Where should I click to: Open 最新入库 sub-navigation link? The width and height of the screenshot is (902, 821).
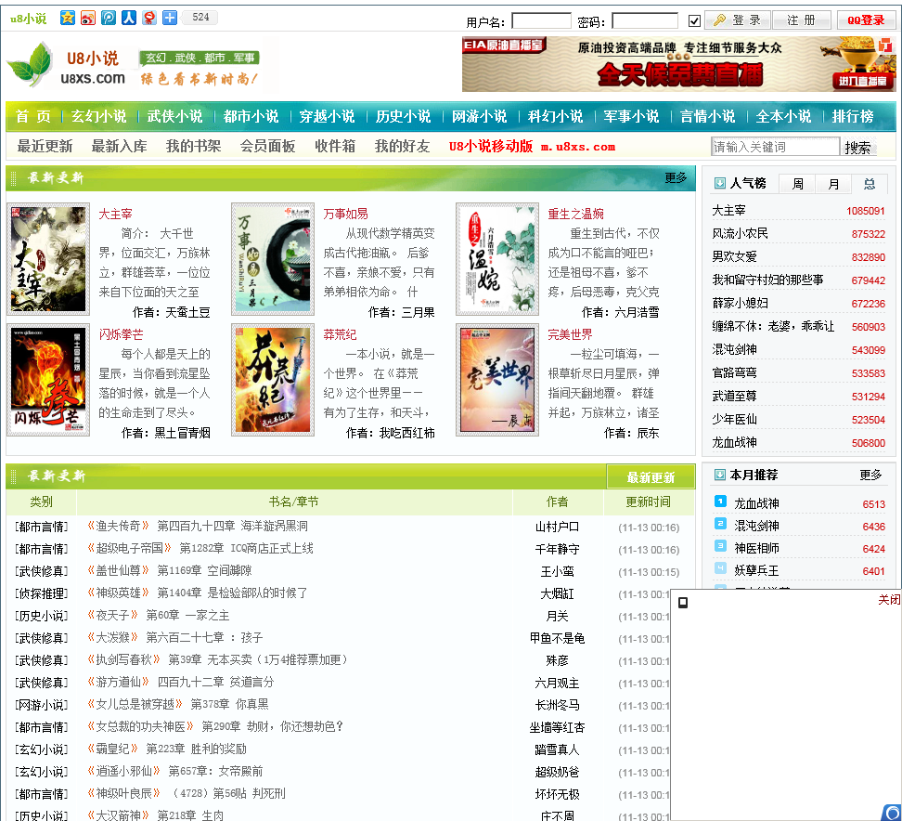pos(119,146)
